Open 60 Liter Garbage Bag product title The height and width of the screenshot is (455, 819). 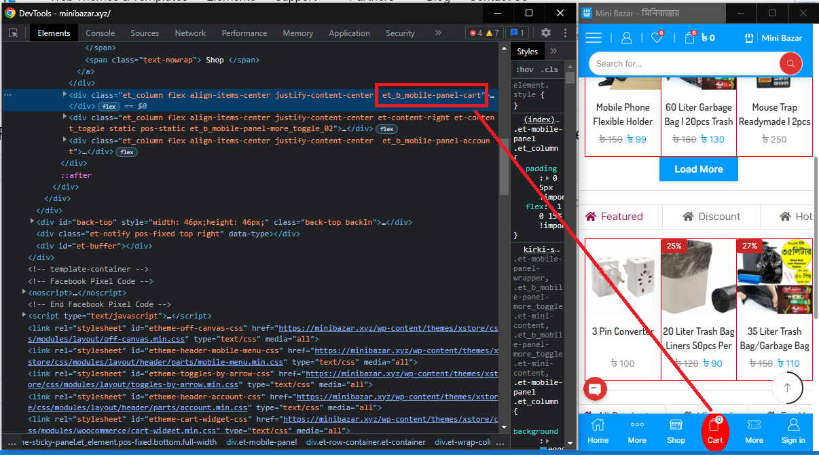699,114
